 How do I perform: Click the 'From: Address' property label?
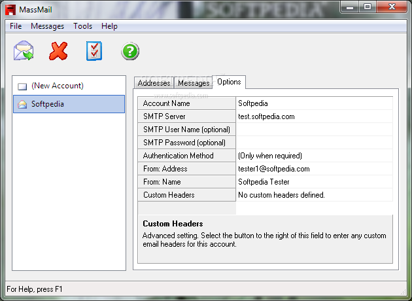[x=186, y=169]
